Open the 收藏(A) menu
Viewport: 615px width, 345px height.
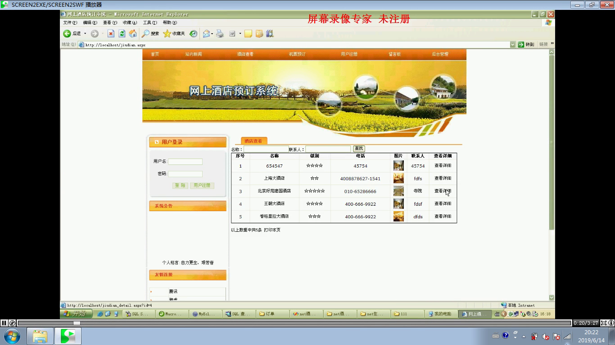pos(130,22)
